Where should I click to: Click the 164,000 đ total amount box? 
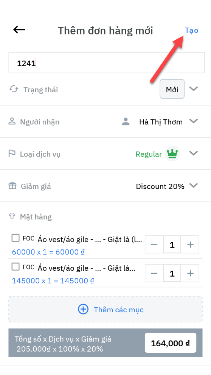tap(170, 343)
